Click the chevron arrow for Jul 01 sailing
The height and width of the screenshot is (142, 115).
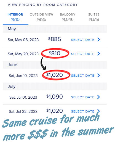click(x=98, y=97)
